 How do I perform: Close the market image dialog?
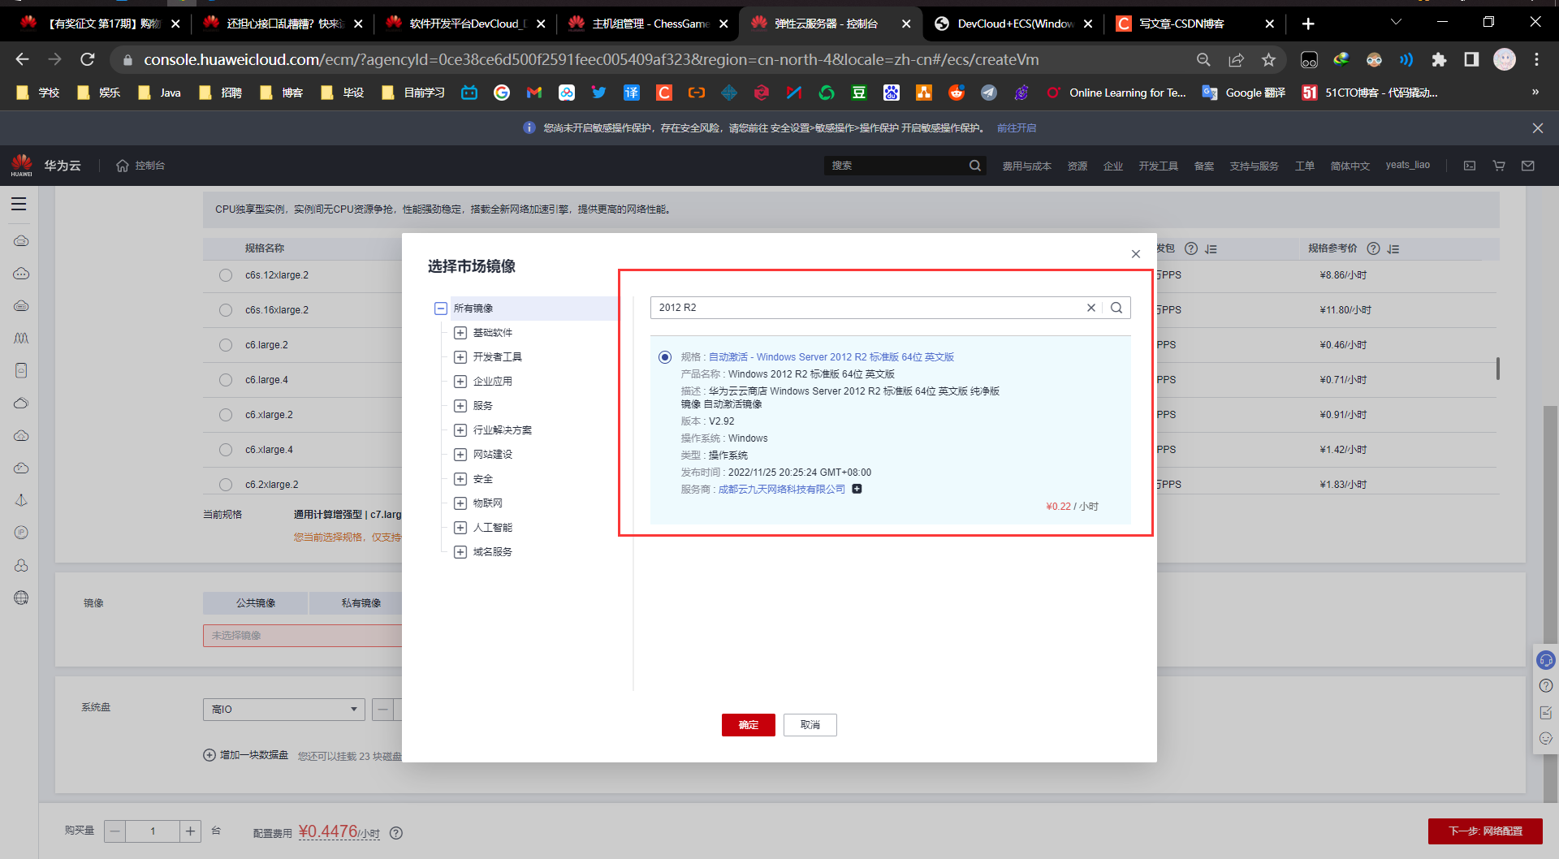1135,254
